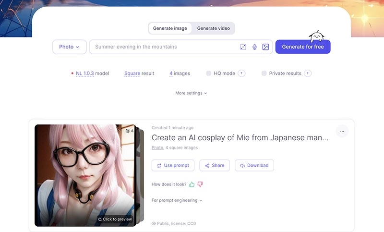Switch to the Generate video tab
384x232 pixels.
click(x=213, y=28)
